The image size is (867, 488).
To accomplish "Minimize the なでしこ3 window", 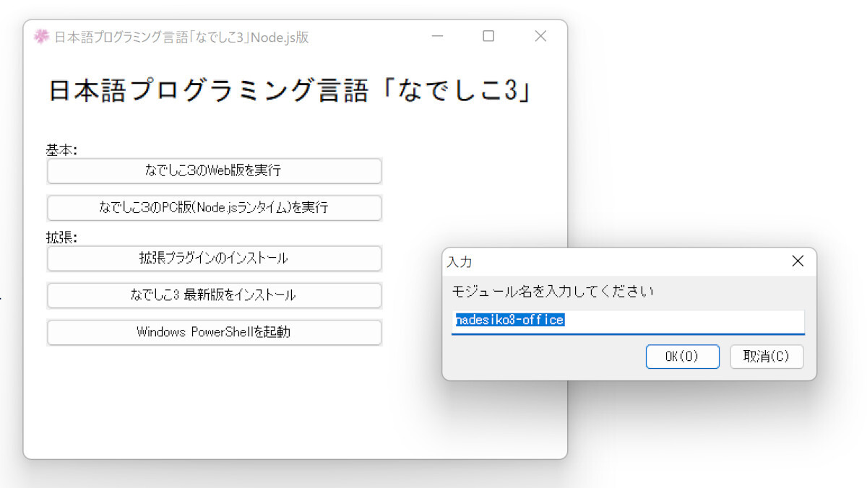I will [437, 36].
